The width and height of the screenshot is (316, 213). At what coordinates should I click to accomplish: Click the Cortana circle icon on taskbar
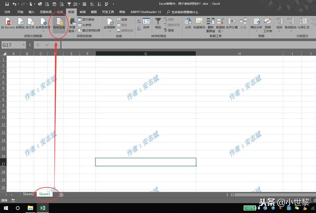(x=18, y=208)
